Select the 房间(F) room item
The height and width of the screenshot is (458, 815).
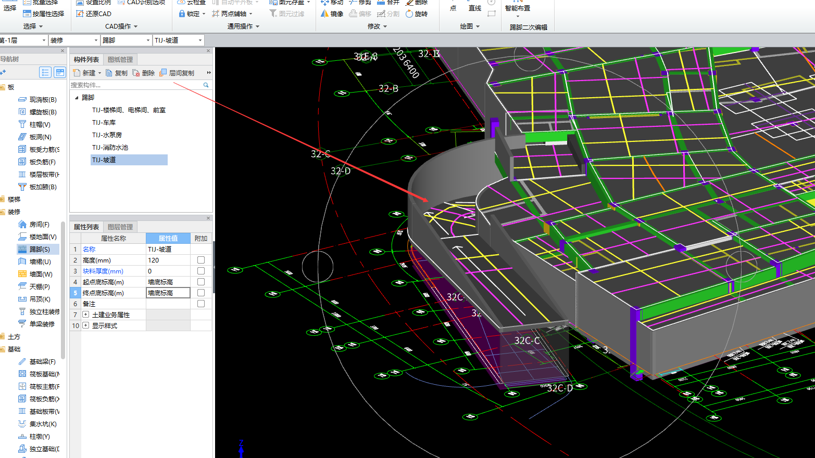click(34, 224)
